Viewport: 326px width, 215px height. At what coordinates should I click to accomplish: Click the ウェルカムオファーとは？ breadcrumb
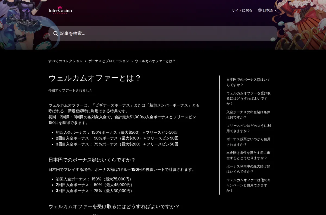pyautogui.click(x=155, y=61)
